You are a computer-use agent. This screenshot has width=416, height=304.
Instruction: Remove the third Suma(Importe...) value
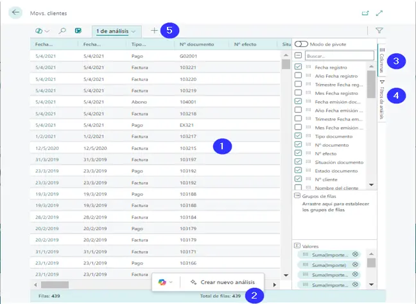pos(355,274)
